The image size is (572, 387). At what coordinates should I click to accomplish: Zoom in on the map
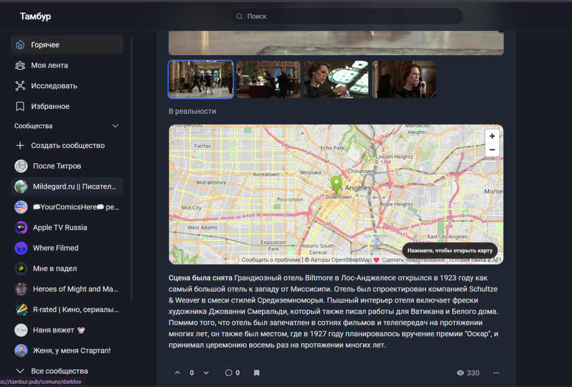pos(492,136)
